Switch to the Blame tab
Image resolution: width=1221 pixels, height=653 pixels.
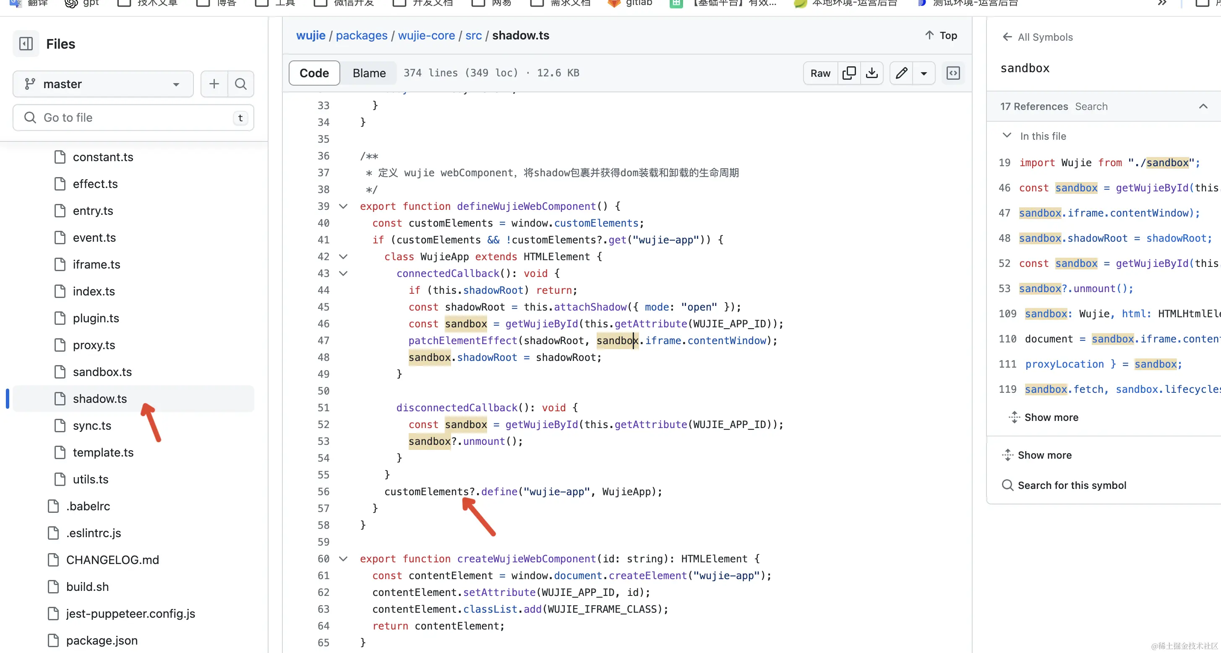tap(369, 73)
